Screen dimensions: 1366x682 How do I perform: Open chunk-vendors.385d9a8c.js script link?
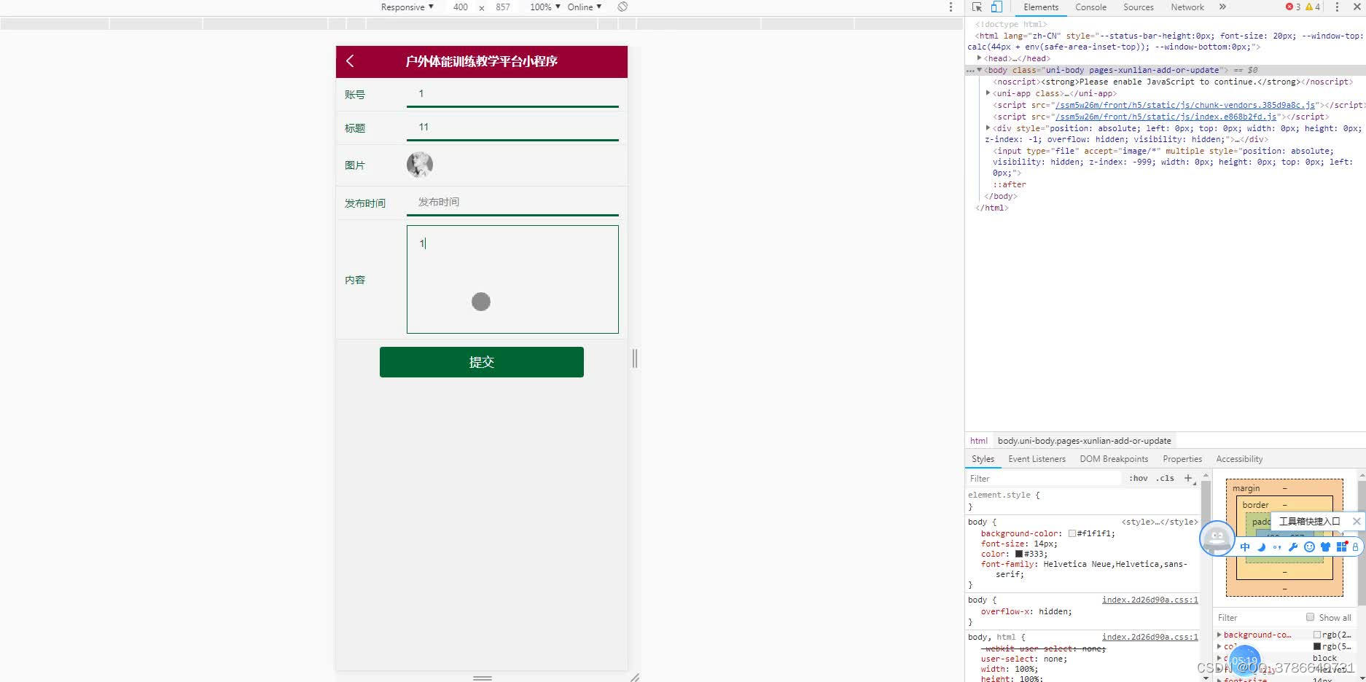click(1184, 105)
